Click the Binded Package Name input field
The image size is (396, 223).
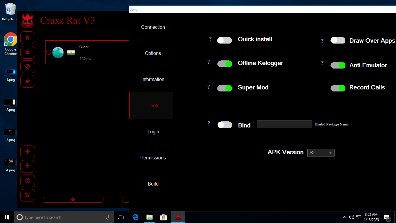(x=284, y=124)
